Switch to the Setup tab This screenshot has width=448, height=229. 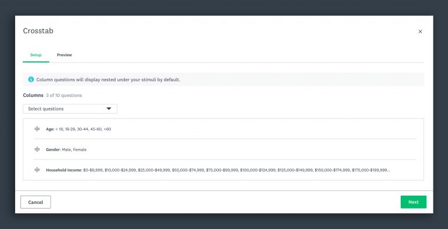[x=36, y=55]
